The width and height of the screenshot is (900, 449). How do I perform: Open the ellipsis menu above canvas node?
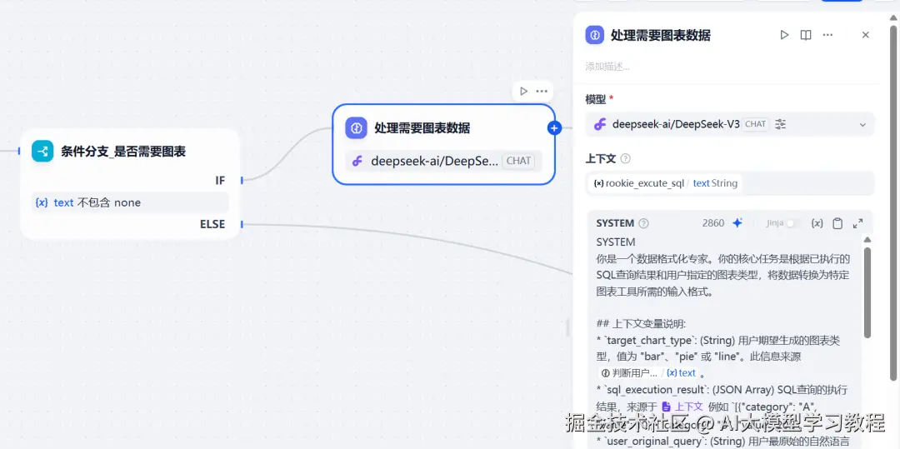542,91
